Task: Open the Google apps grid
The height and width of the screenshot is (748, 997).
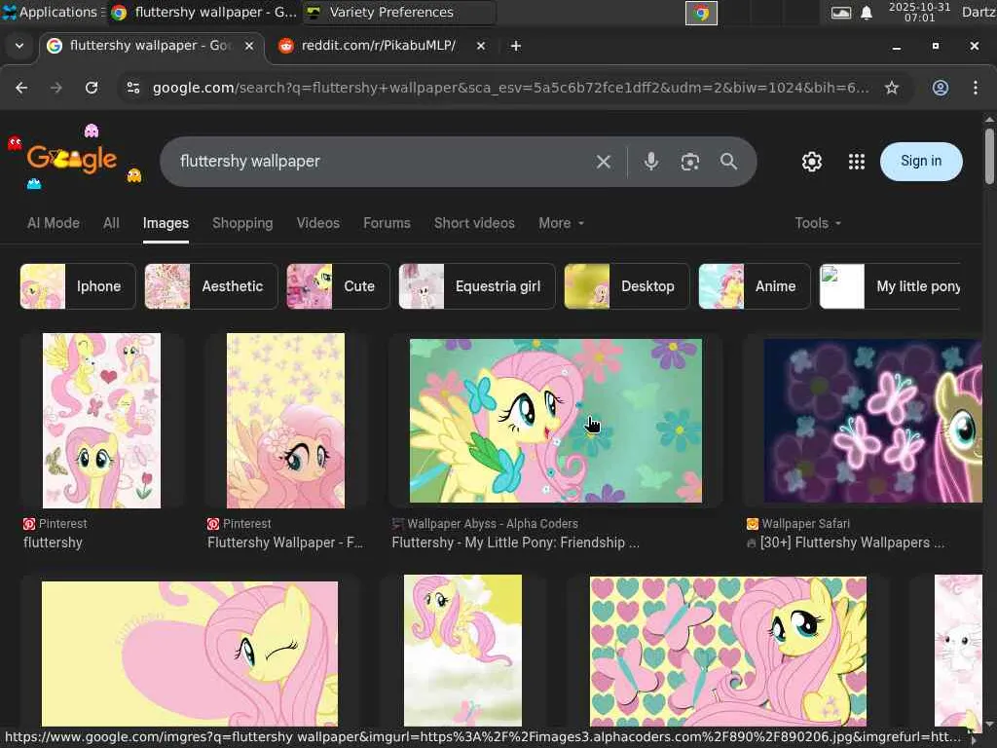Action: [857, 162]
